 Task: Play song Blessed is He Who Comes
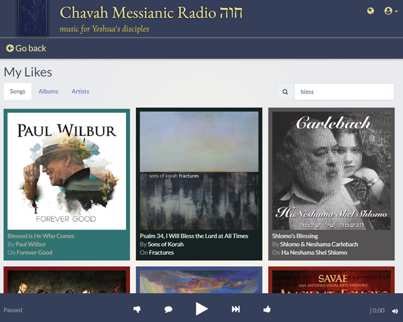click(41, 236)
